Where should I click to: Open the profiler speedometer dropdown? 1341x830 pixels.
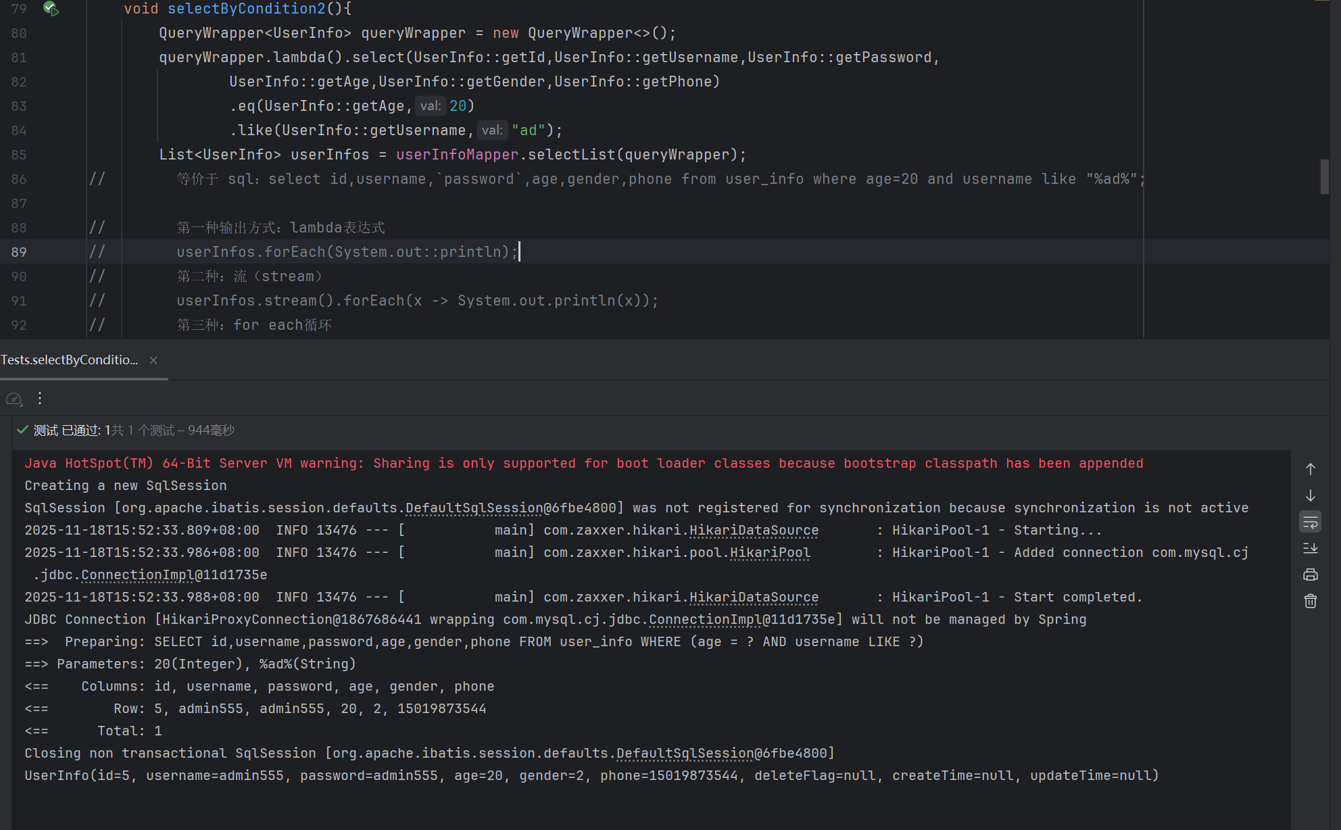[14, 399]
